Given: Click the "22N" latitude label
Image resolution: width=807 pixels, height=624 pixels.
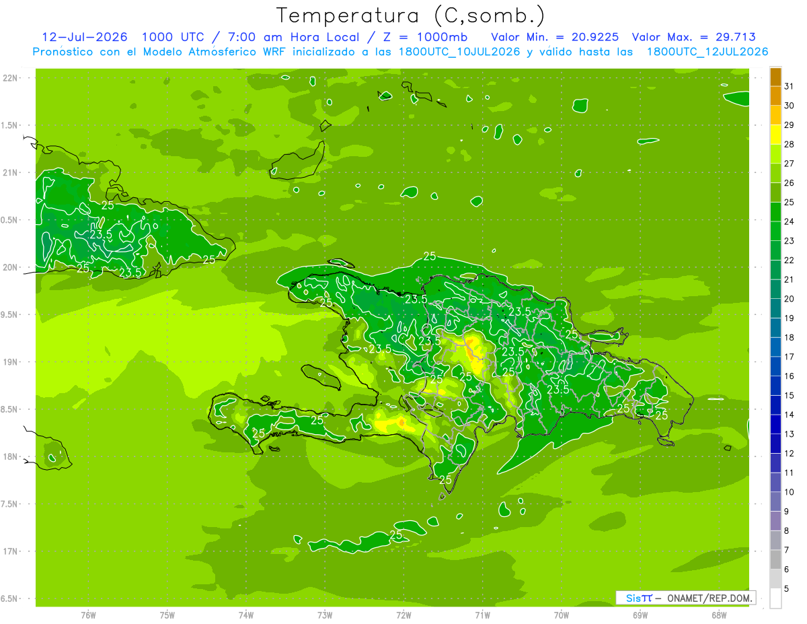Looking at the screenshot, I should pyautogui.click(x=10, y=78).
